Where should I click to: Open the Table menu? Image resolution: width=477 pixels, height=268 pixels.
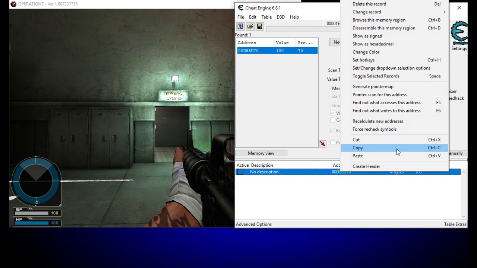tap(266, 17)
